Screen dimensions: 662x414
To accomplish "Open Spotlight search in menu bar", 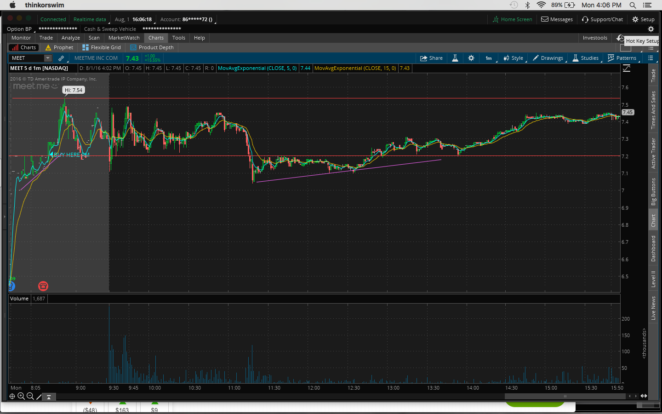I will pyautogui.click(x=633, y=5).
